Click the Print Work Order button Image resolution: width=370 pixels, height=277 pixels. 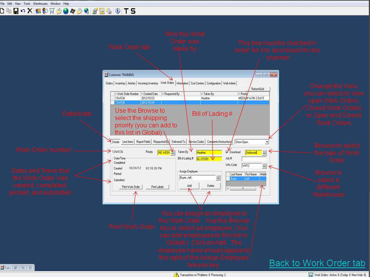point(131,187)
